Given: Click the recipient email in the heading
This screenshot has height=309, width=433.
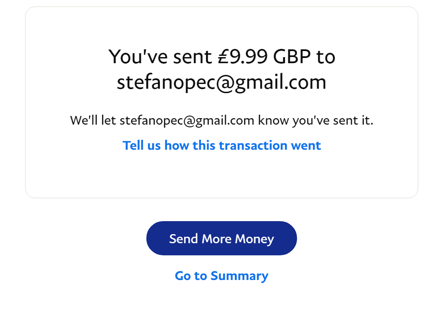Looking at the screenshot, I should coord(221,82).
